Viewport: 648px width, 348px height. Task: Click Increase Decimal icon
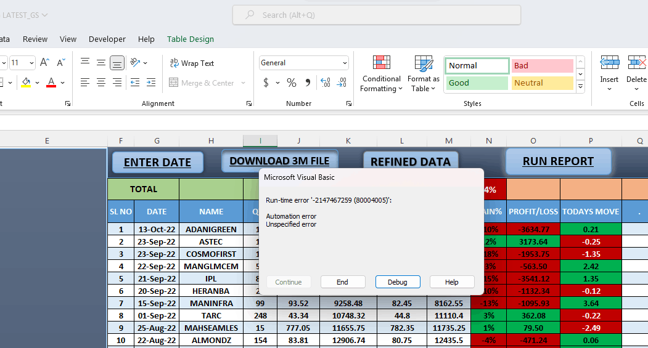click(326, 83)
